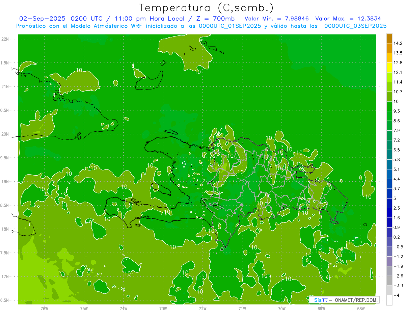Pick the white colorbar band below -4

click(389, 300)
